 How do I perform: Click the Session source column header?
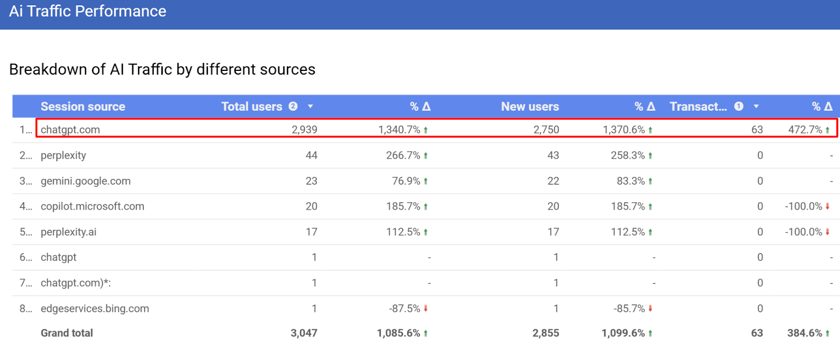coord(83,107)
